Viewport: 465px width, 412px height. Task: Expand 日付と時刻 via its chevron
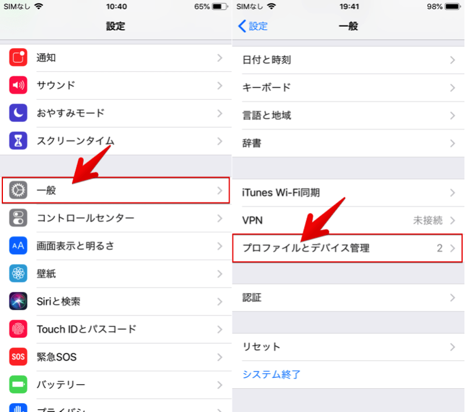pos(453,60)
